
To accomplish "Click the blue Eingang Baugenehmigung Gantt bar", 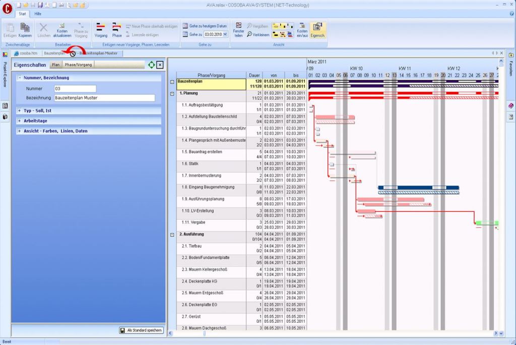I will click(x=418, y=188).
